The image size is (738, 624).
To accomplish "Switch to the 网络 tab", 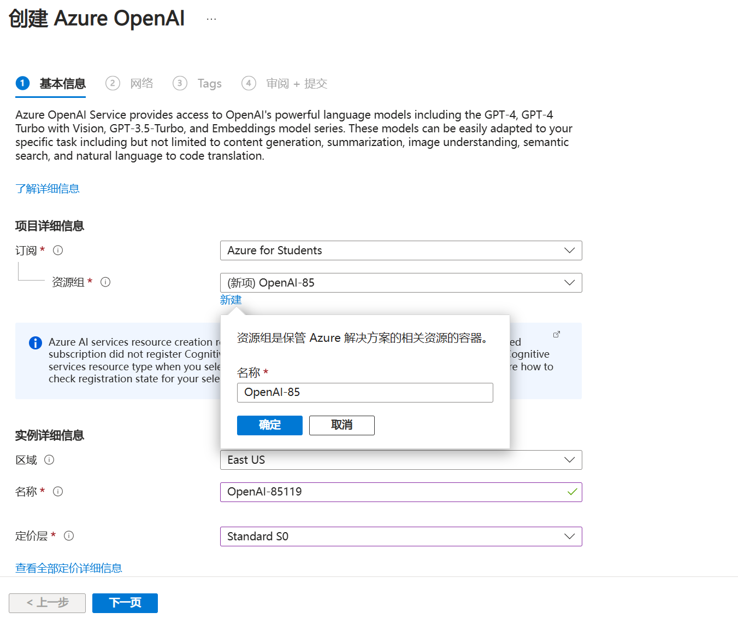I will tap(129, 84).
